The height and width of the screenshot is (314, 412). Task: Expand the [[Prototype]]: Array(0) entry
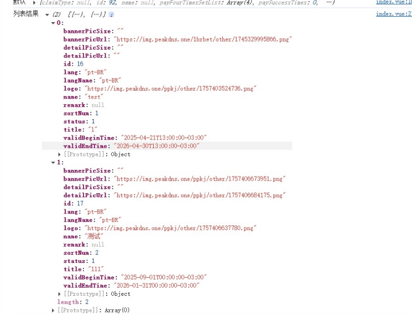(x=53, y=310)
